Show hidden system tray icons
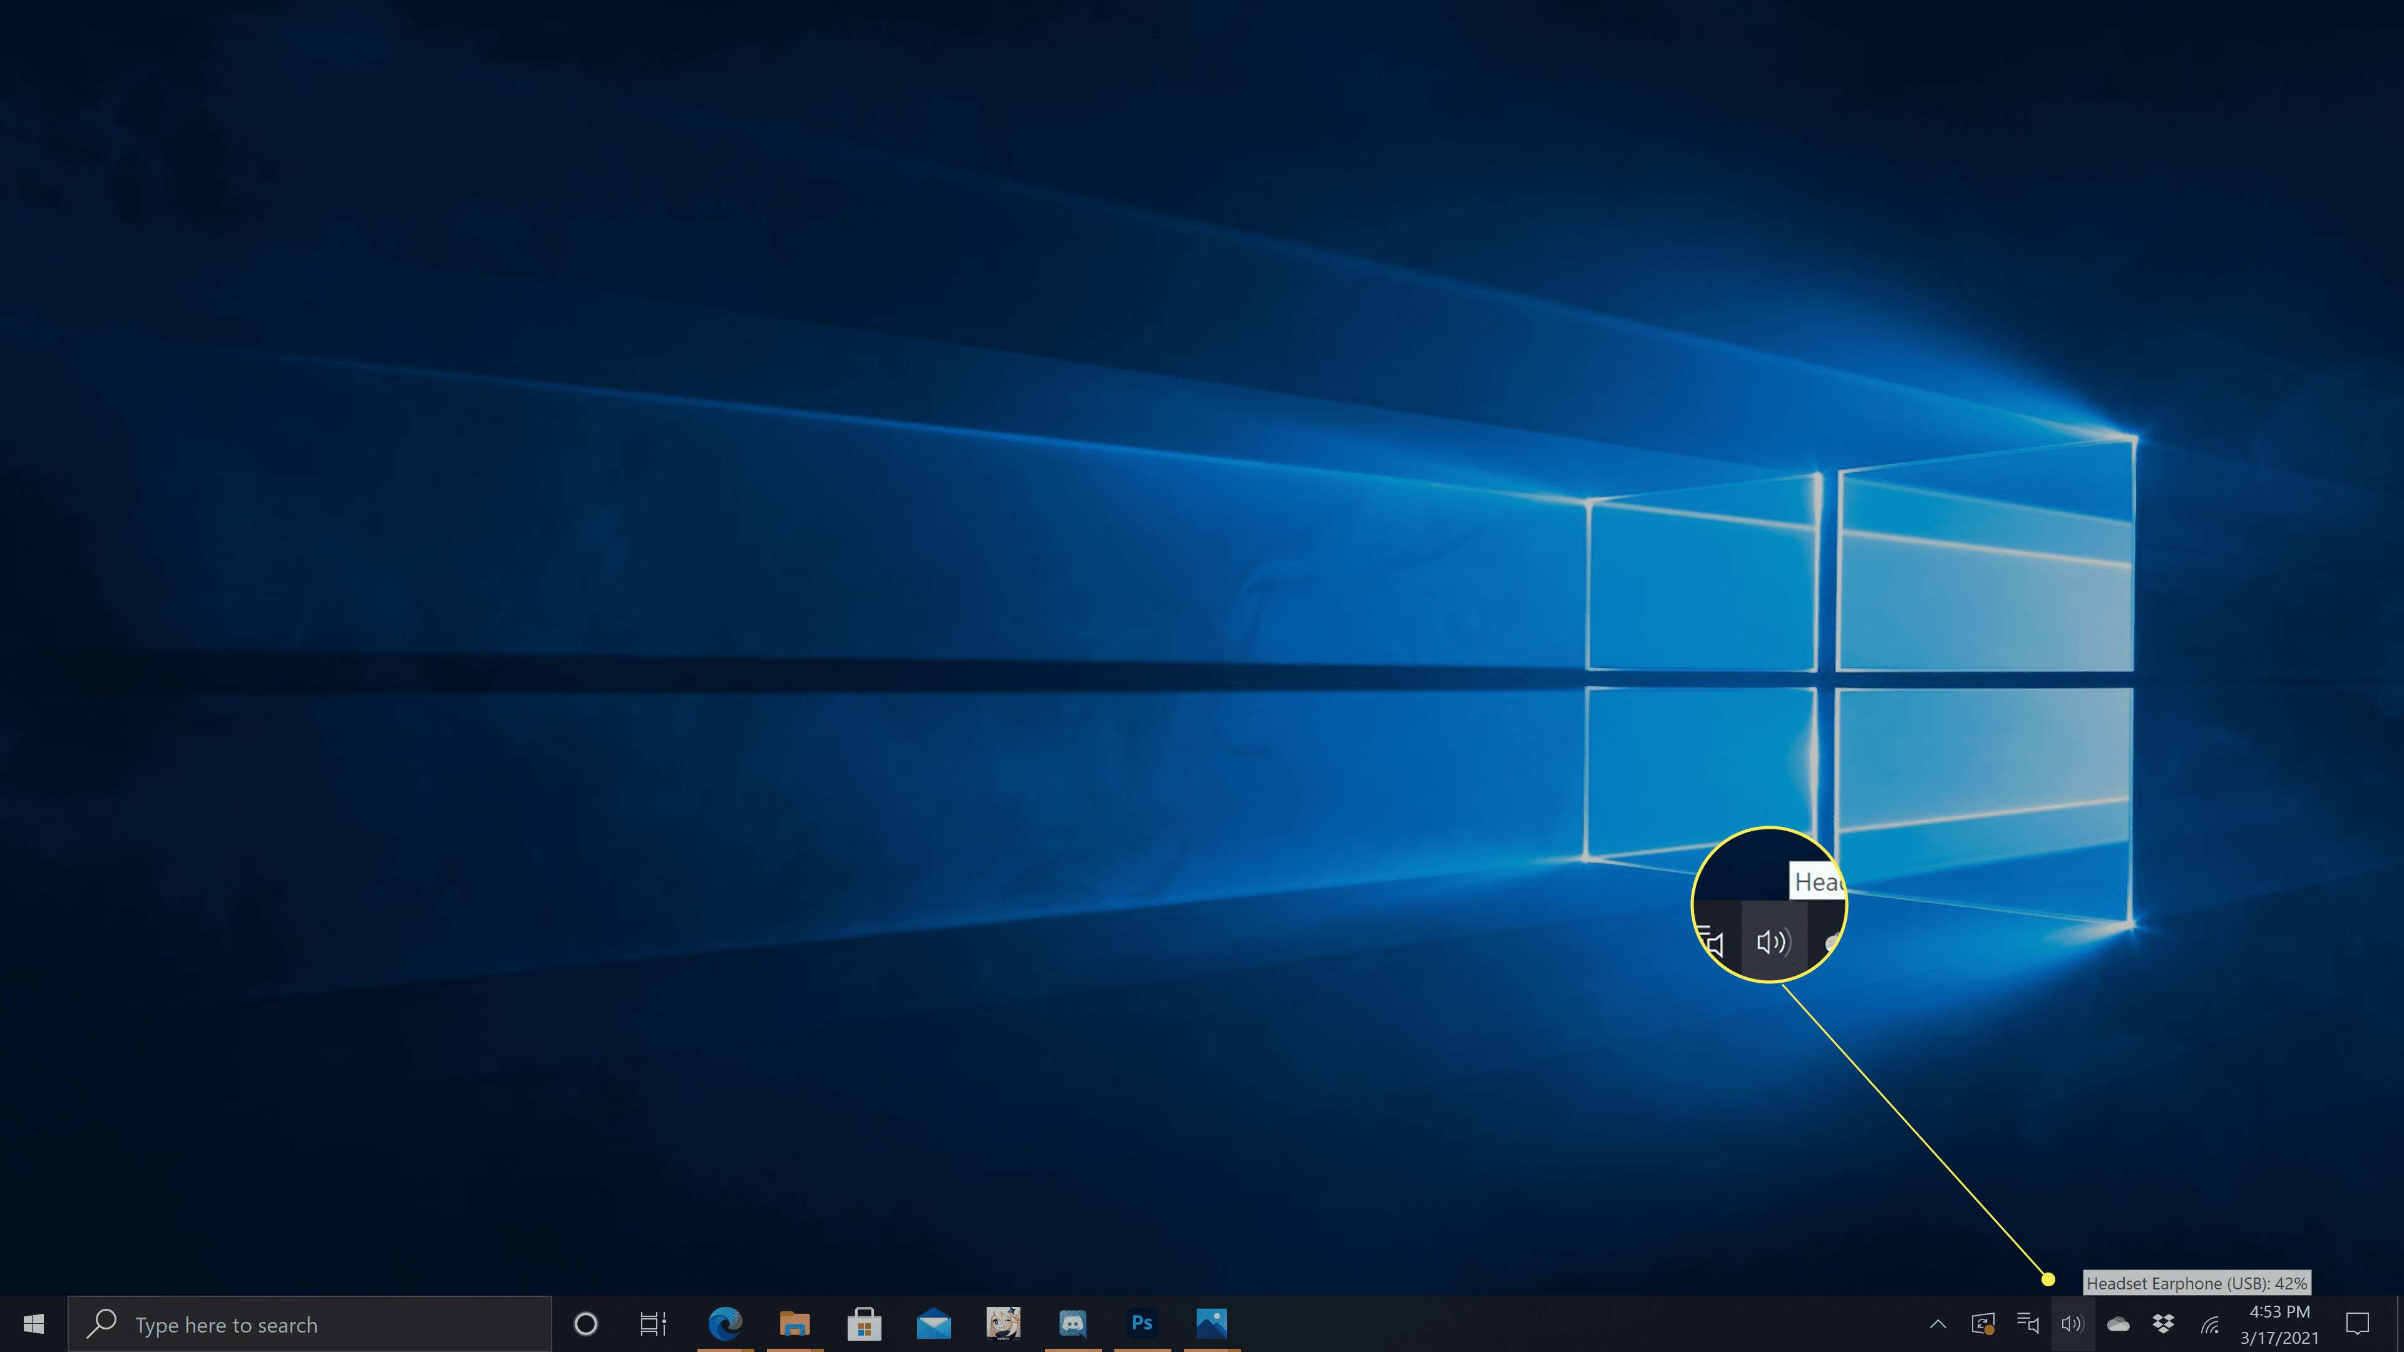Image resolution: width=2404 pixels, height=1352 pixels. (1938, 1324)
